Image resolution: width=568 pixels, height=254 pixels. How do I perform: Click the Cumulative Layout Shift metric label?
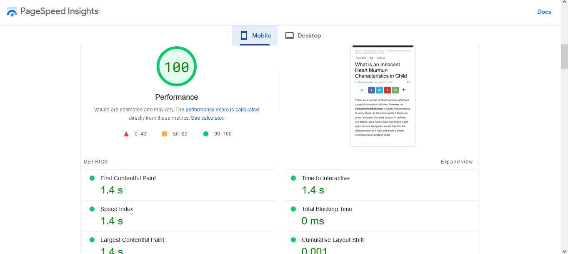333,240
